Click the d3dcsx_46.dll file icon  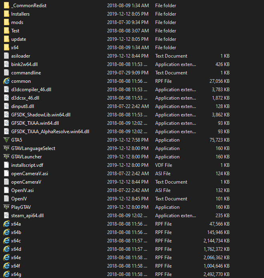point(6,98)
